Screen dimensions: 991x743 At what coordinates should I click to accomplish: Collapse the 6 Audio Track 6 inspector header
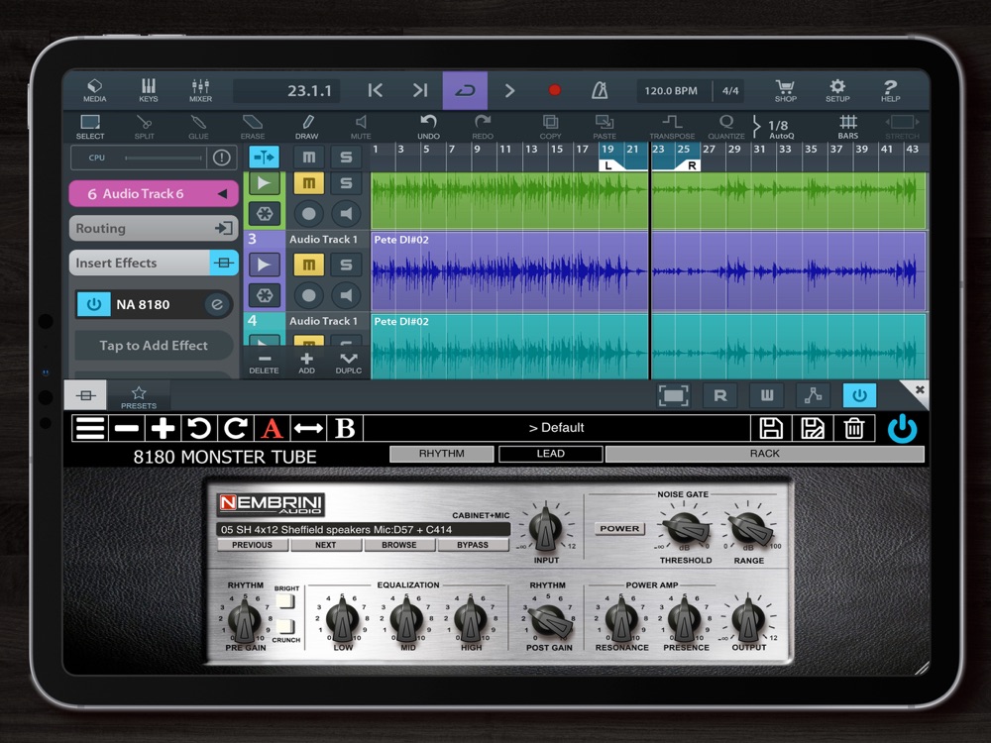tap(153, 194)
